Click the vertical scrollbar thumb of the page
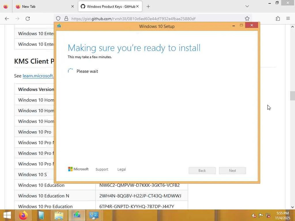Viewport: 295px width, 221px height. pyautogui.click(x=292, y=96)
